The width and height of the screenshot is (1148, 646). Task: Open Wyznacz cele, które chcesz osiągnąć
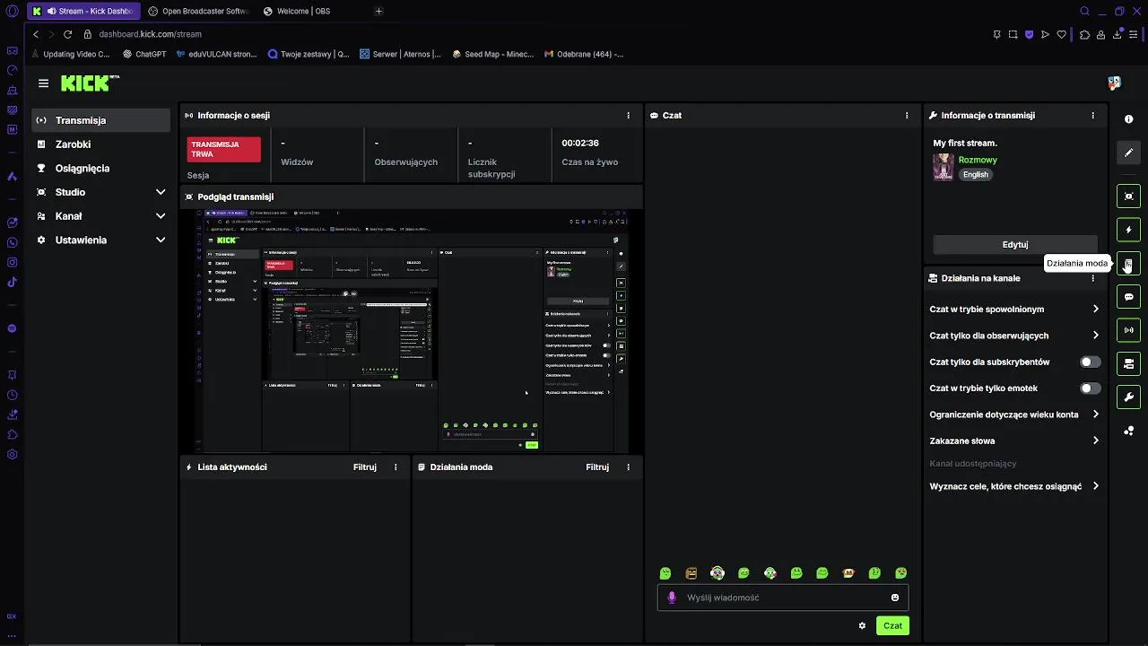point(1014,486)
